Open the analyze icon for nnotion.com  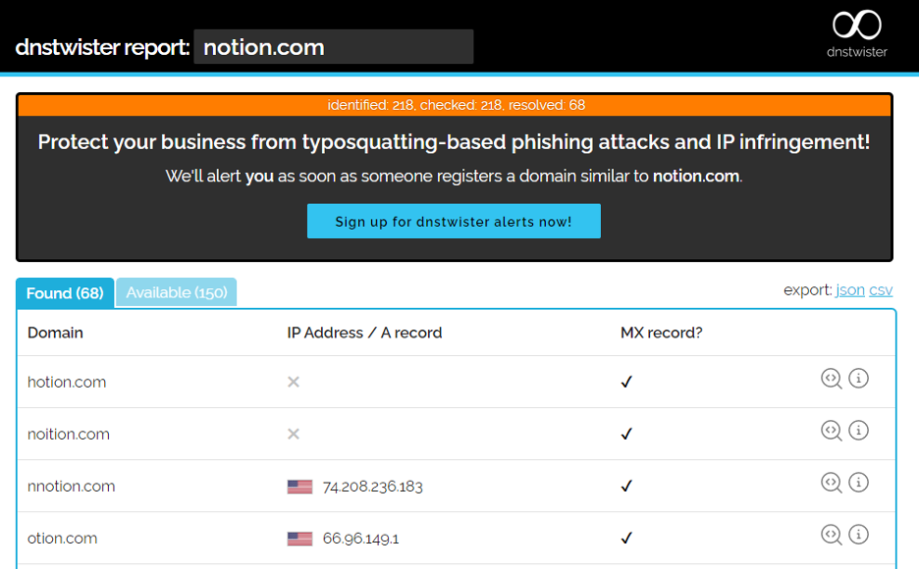click(831, 483)
